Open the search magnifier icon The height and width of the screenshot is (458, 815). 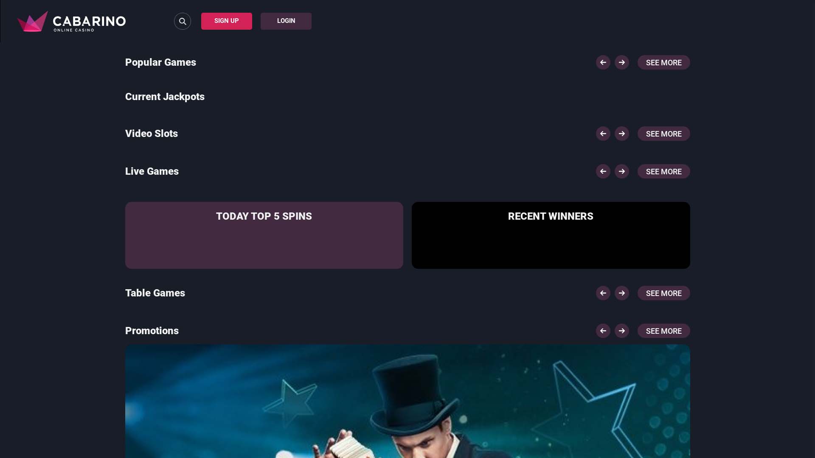(183, 21)
